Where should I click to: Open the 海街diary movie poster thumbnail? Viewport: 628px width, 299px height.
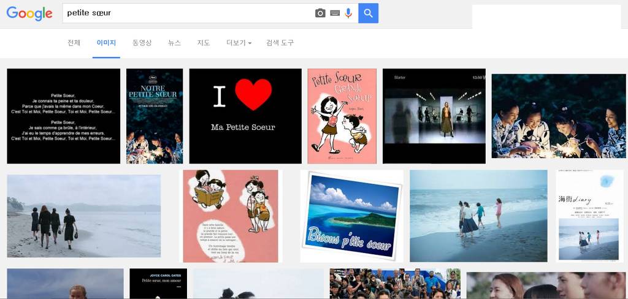(x=589, y=216)
